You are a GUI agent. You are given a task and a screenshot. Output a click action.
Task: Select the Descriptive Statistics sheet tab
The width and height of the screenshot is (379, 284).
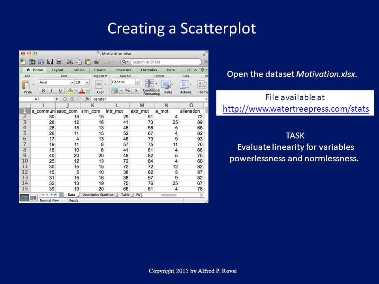tap(98, 194)
